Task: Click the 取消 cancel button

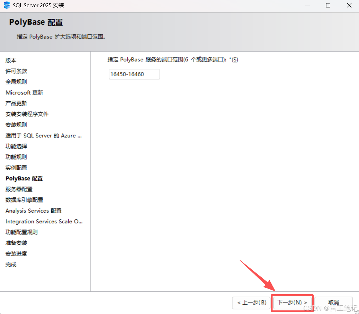Action: 333,303
